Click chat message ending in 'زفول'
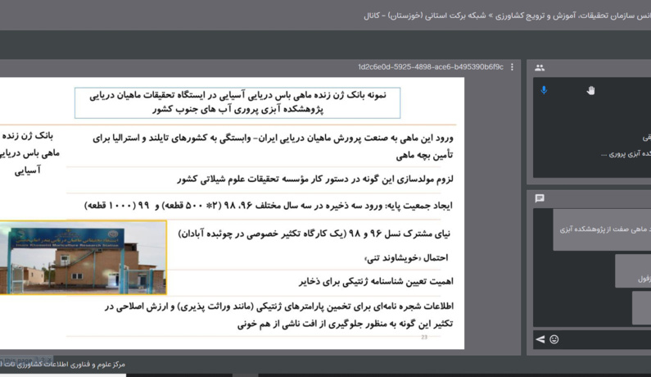651x377 pixels. coord(633,271)
